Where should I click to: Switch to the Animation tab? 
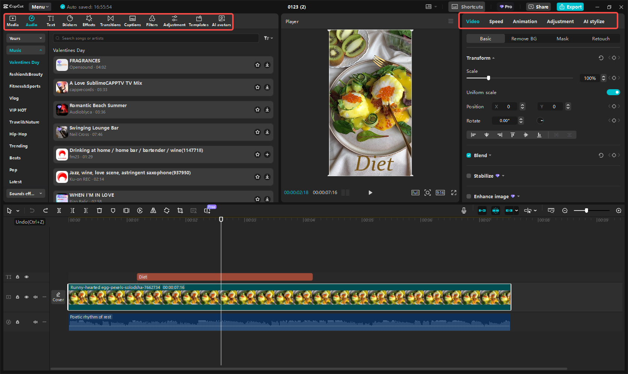click(524, 22)
